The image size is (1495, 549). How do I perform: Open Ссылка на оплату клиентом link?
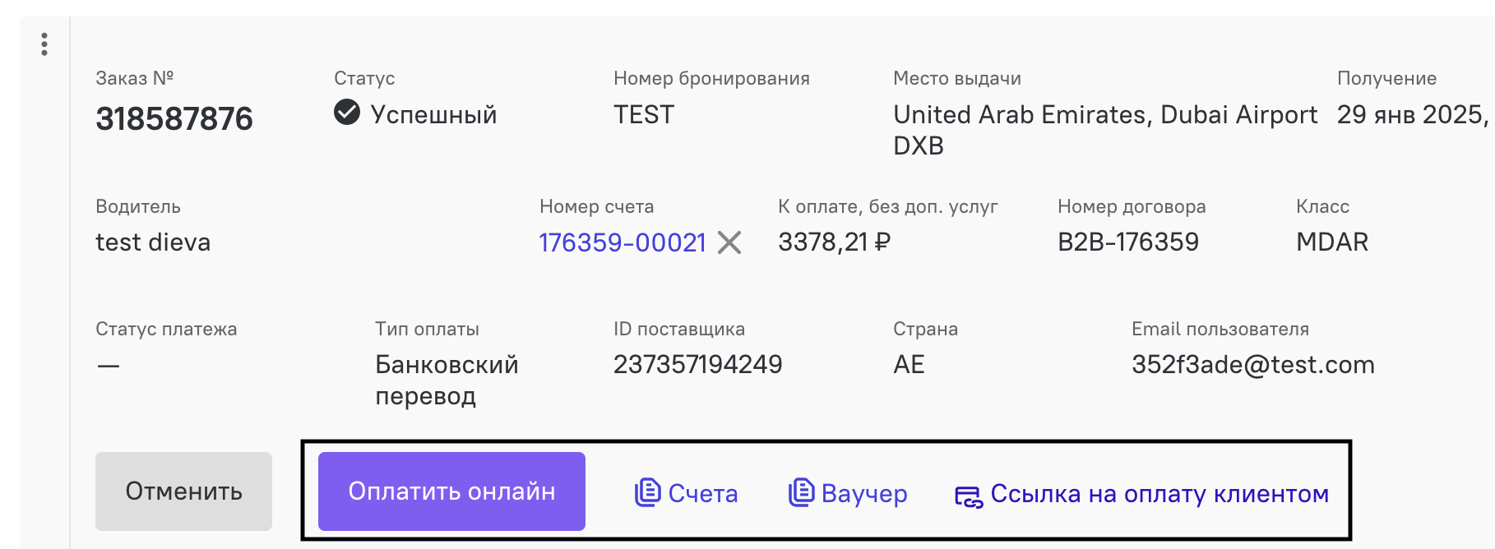[1159, 493]
